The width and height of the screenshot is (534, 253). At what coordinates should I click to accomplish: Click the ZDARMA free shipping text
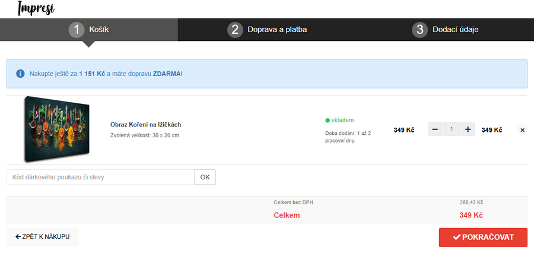(167, 74)
